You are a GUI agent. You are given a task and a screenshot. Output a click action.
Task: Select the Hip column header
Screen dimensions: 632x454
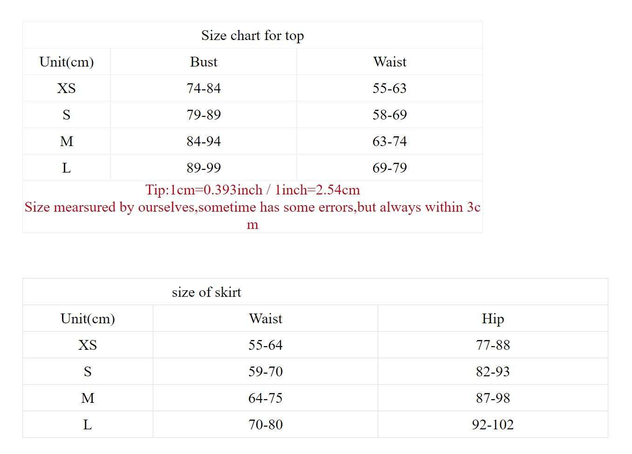493,319
